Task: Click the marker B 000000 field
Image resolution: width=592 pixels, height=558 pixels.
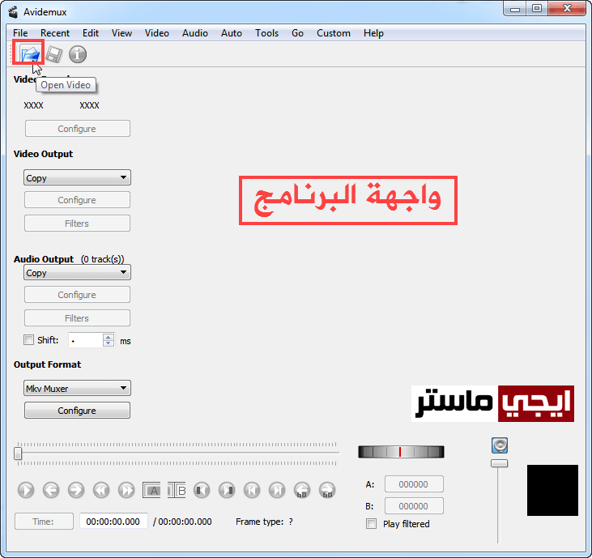Action: click(x=414, y=506)
